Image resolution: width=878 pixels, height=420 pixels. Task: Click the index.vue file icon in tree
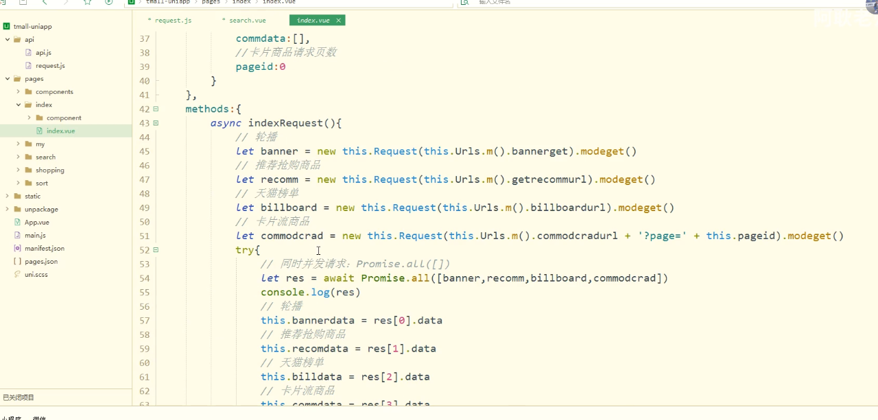pos(40,131)
